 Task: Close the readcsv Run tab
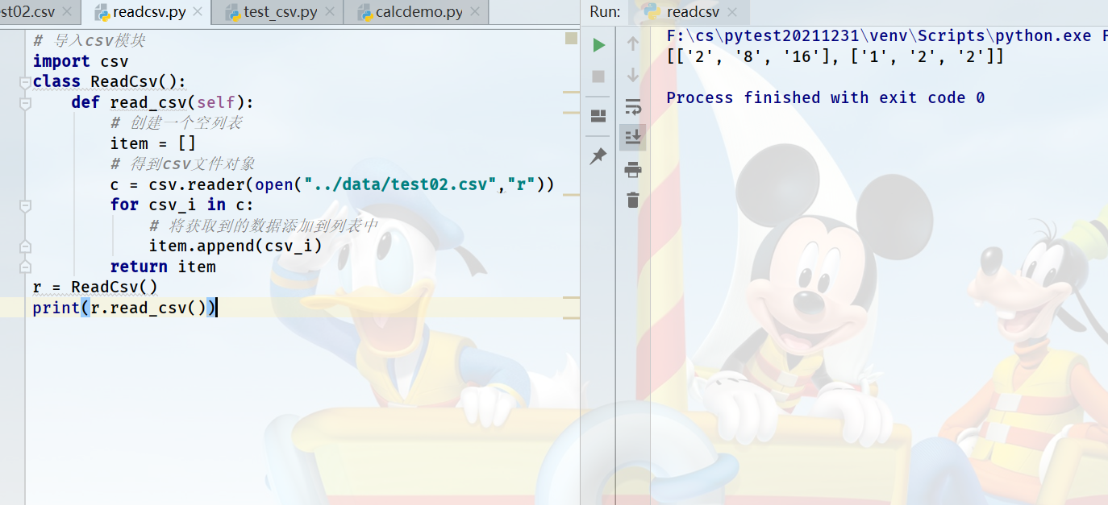pos(732,12)
